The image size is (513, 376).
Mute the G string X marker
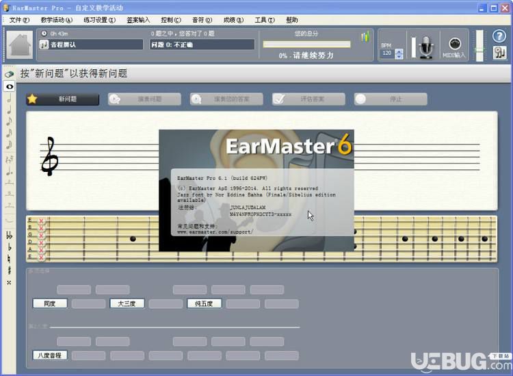click(41, 236)
